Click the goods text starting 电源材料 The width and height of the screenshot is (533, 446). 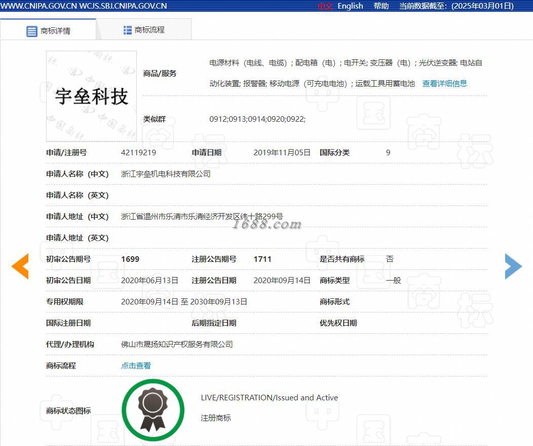(x=346, y=73)
